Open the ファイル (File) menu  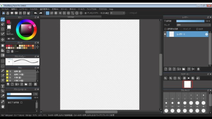5,9
